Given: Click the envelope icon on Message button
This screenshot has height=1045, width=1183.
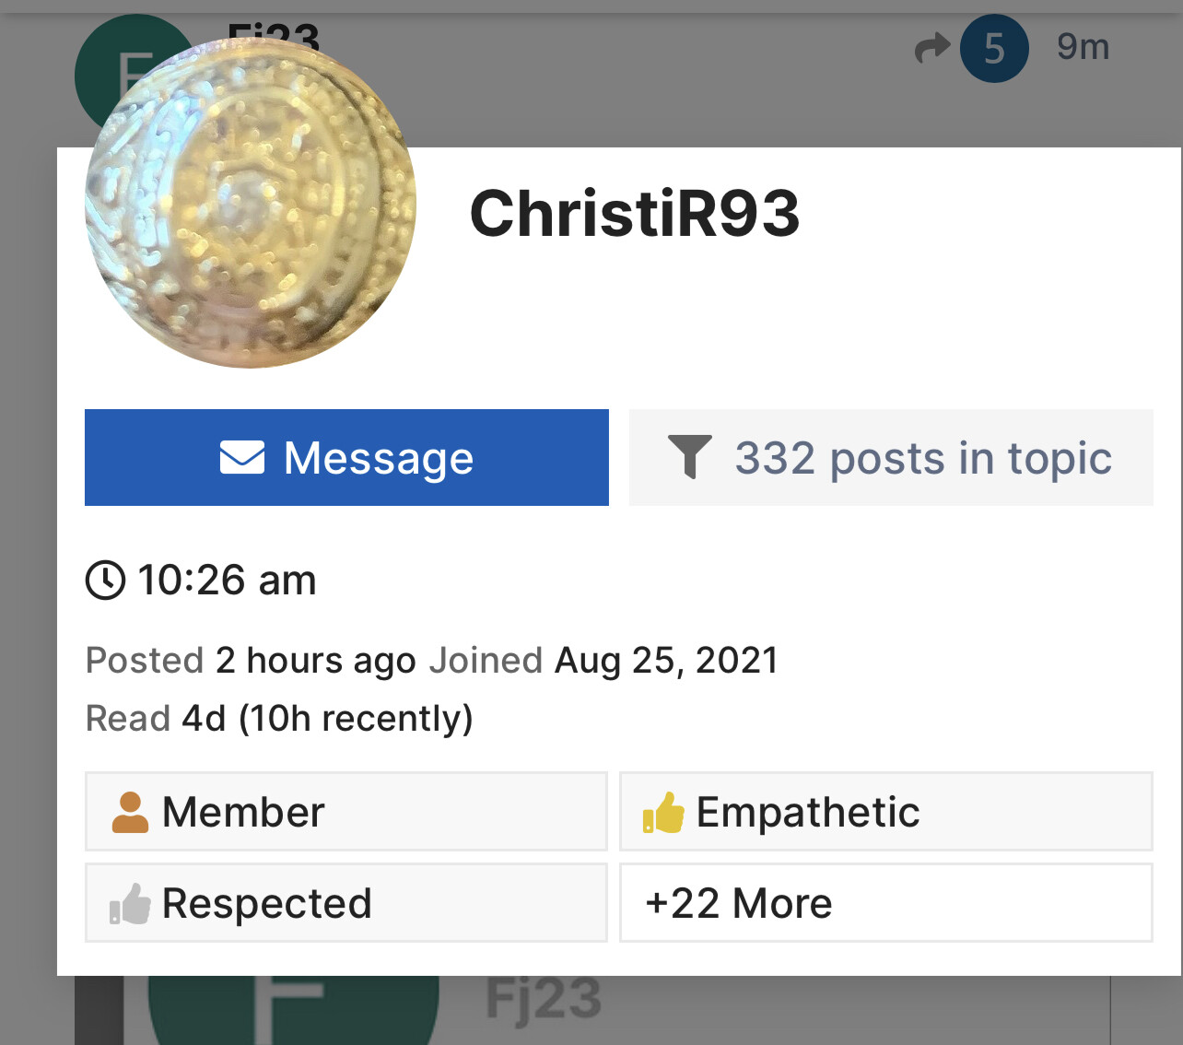Looking at the screenshot, I should [242, 457].
